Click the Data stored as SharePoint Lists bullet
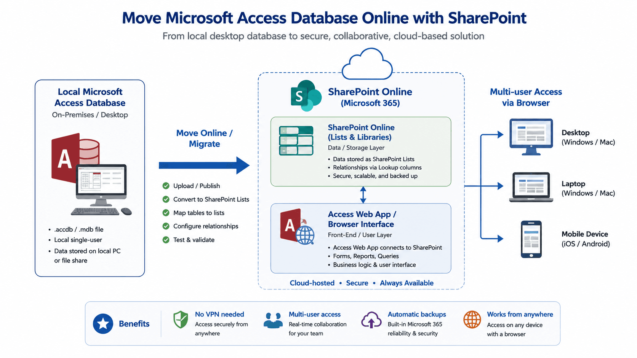Viewport: 637px width, 358px height. (x=371, y=159)
